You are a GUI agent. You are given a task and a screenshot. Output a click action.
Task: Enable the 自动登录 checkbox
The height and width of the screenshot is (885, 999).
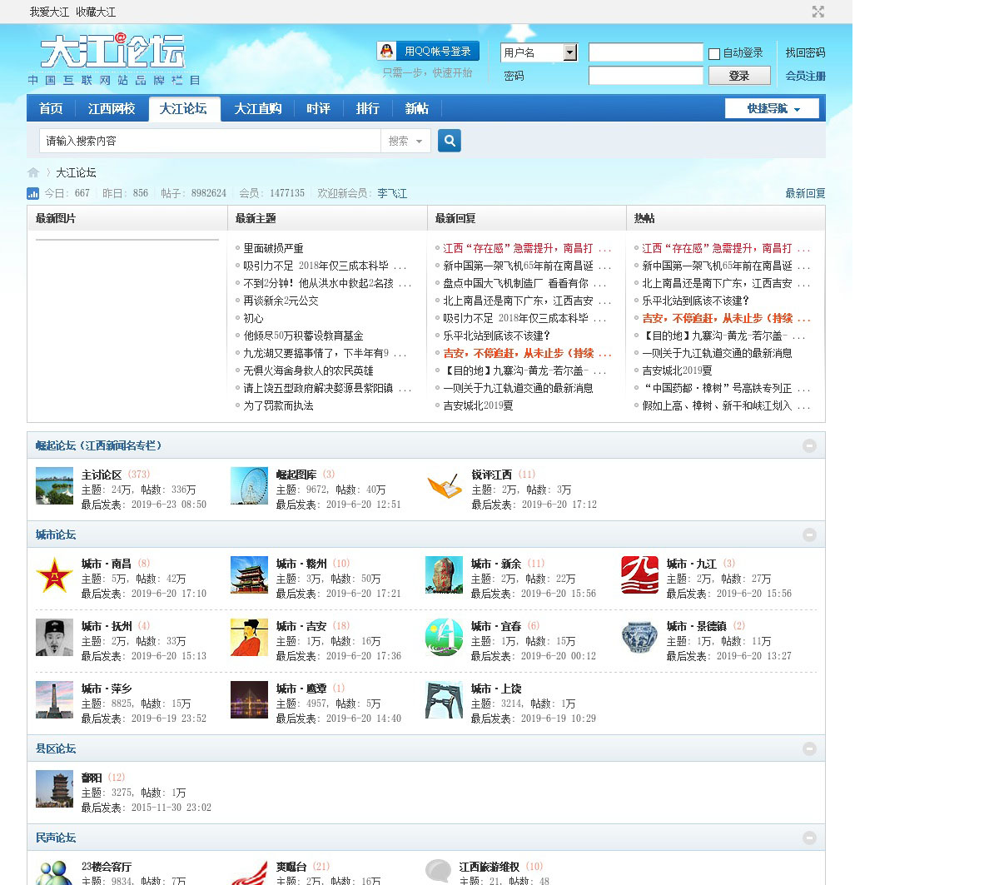pyautogui.click(x=714, y=53)
